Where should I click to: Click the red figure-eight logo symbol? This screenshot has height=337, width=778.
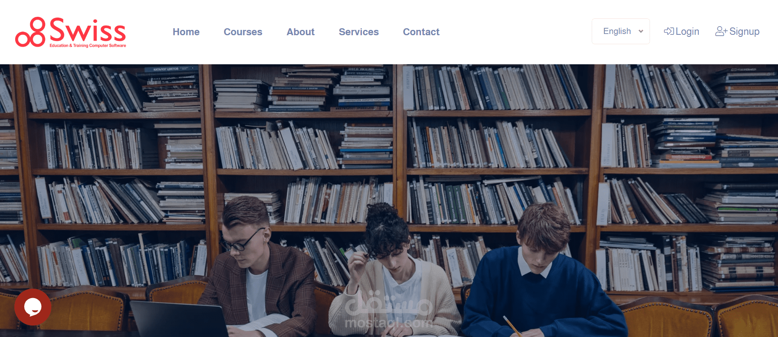30,32
